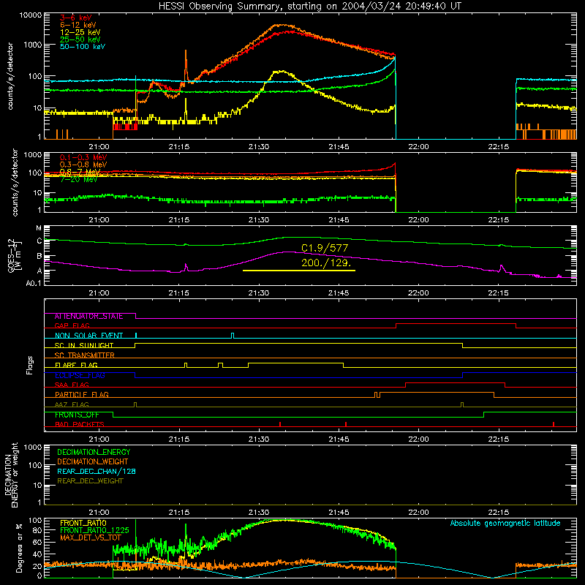
Task: Select the REAR_DEC_CHAN/128 legend label
Action: point(97,472)
